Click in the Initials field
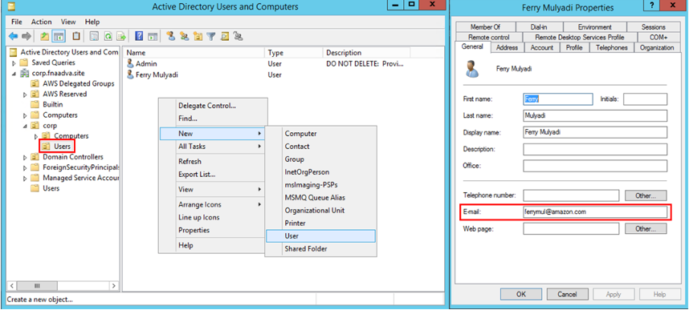 click(645, 99)
